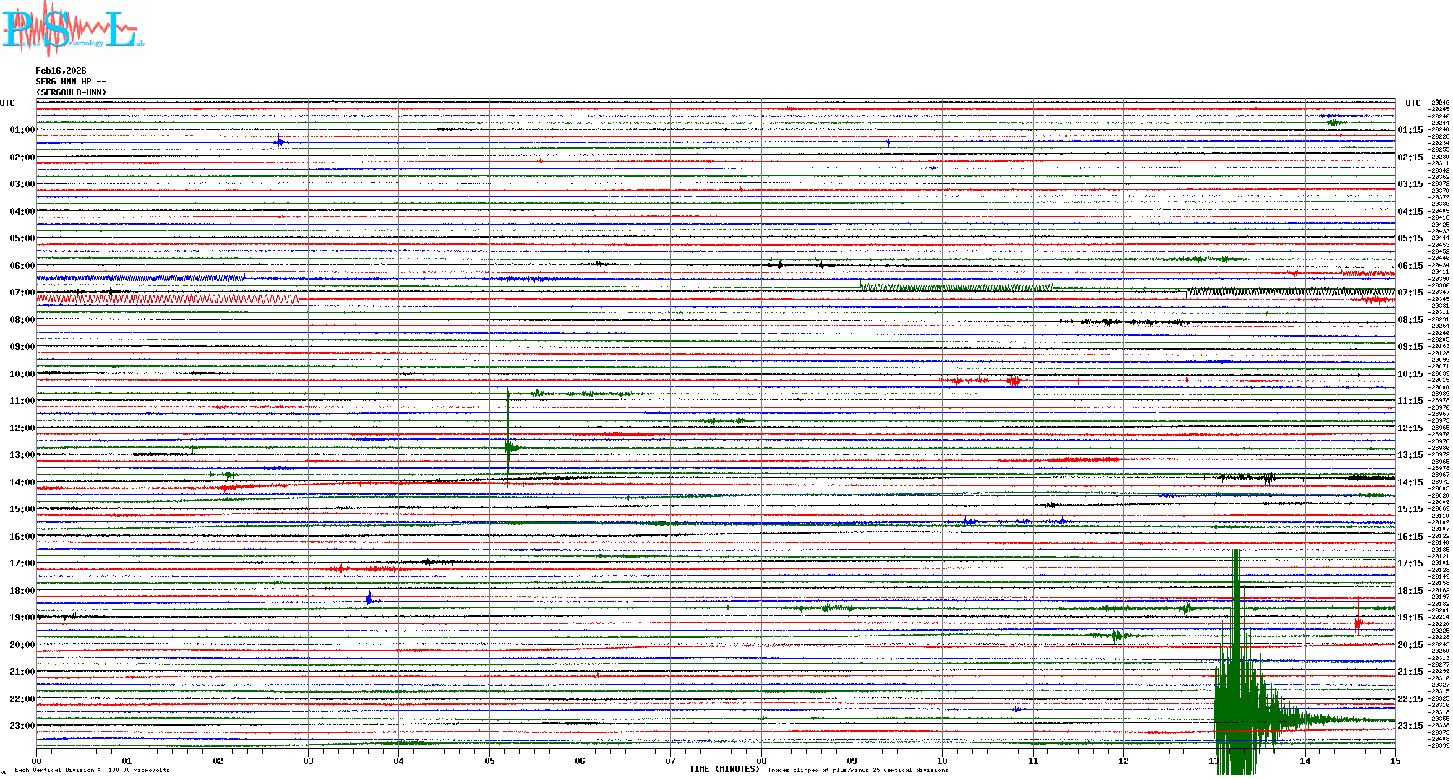Click the 10:15 time label on right
The width and height of the screenshot is (1453, 780).
[1410, 374]
